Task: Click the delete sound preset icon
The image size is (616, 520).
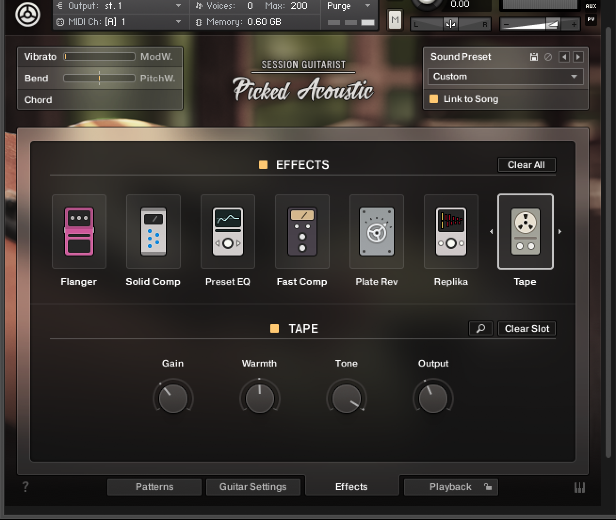Action: click(548, 57)
